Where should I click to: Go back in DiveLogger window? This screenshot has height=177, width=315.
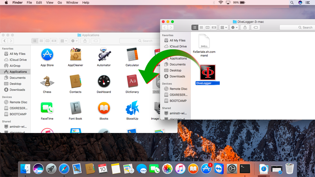(x=165, y=28)
